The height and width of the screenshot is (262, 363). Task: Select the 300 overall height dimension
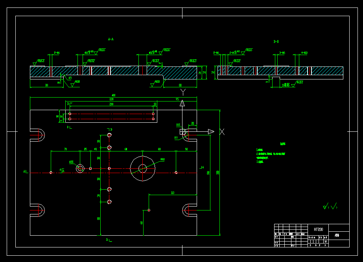click(x=217, y=173)
